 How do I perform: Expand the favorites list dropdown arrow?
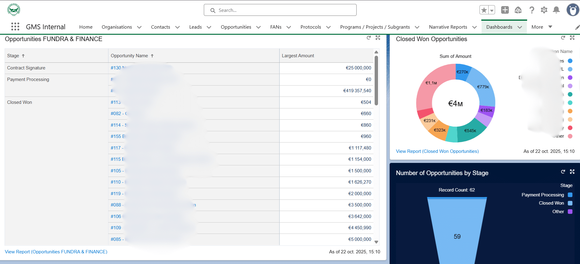point(492,10)
